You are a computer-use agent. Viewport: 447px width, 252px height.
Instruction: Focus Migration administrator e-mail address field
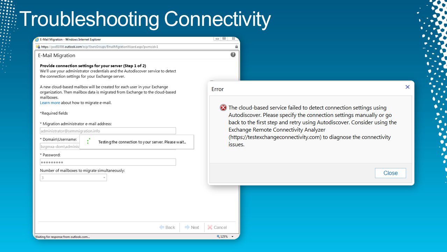click(x=108, y=131)
